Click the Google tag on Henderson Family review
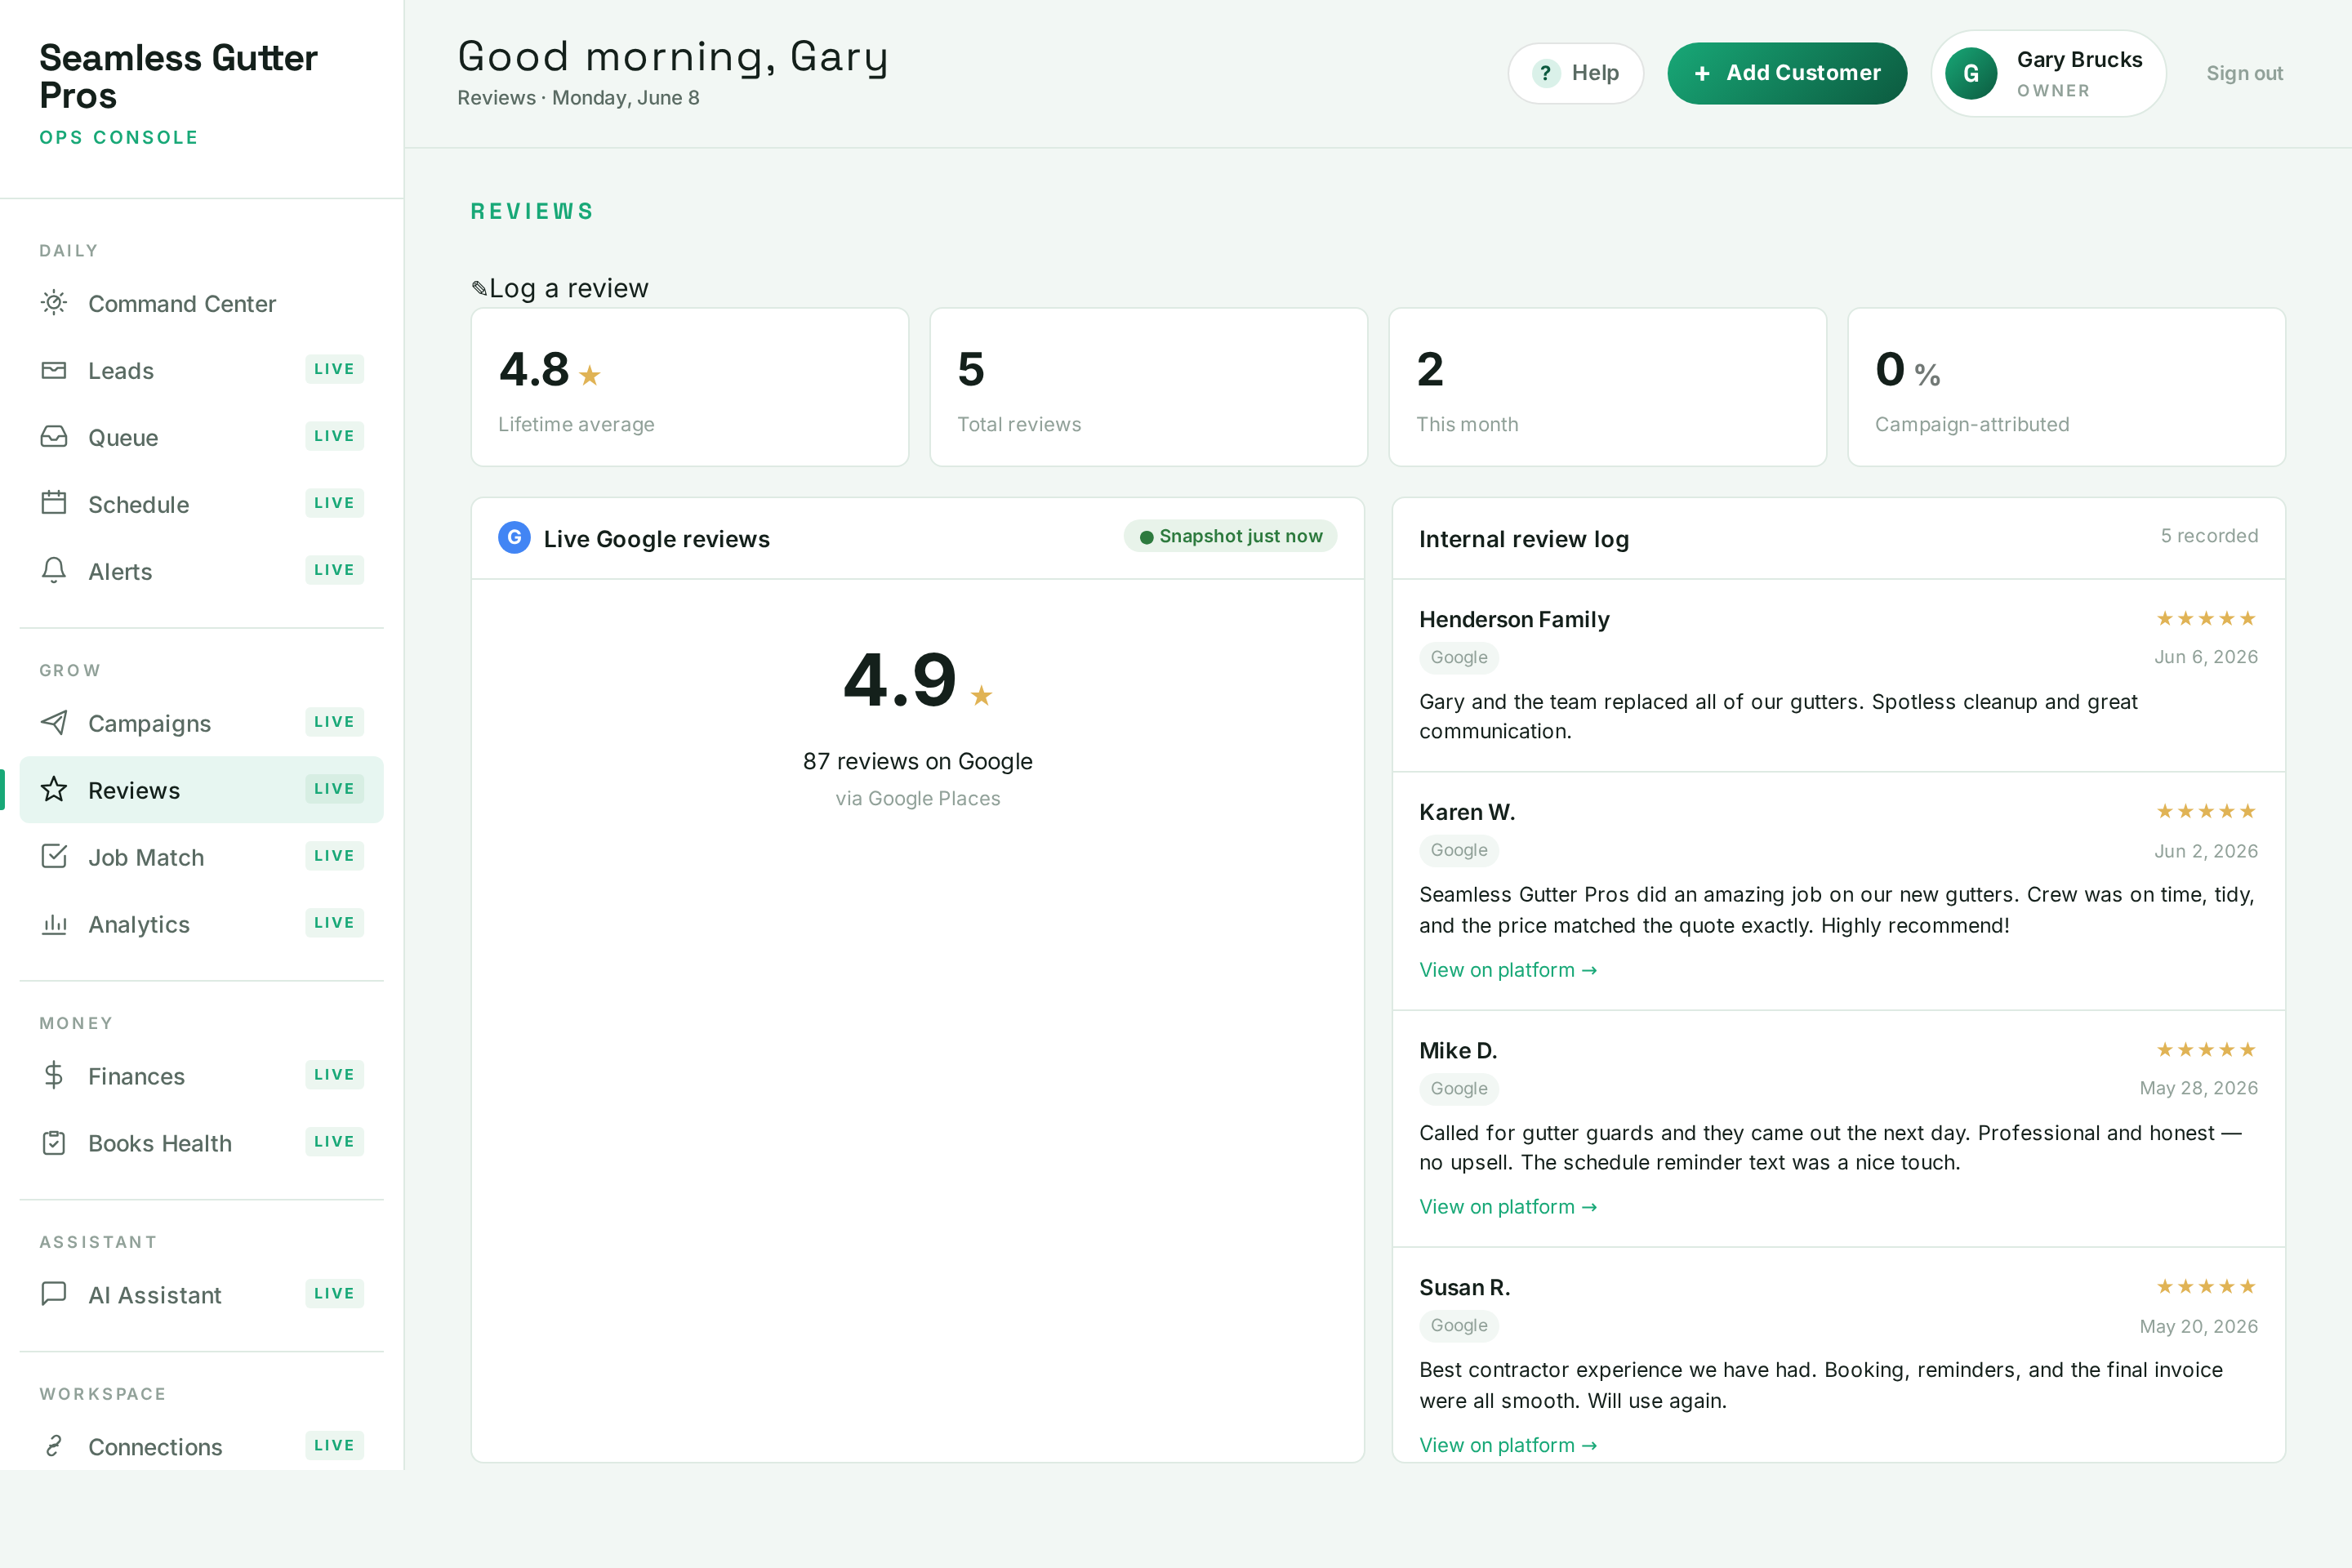Screen dimensions: 2352x1568 pos(1459,657)
